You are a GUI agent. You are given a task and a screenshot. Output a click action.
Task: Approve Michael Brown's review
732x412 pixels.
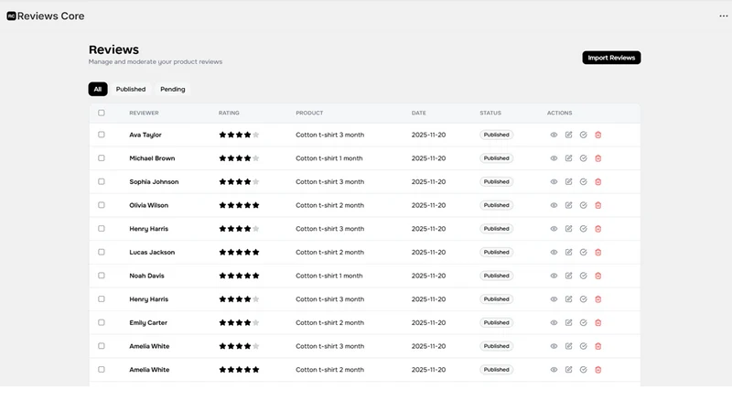[x=583, y=158]
